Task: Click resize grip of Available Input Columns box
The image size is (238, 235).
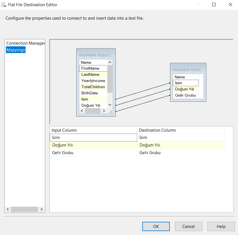Action: 111,112
